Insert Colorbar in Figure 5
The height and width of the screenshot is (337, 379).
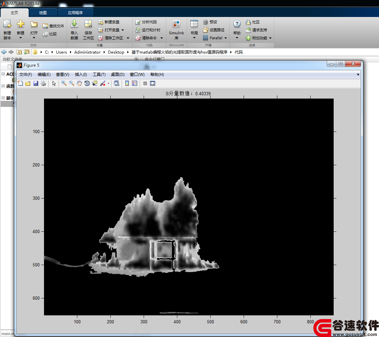(127, 83)
